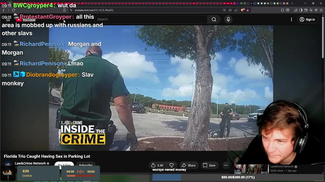This screenshot has height=182, width=325.
Task: Share the Florida Trio video
Action: coord(188,165)
